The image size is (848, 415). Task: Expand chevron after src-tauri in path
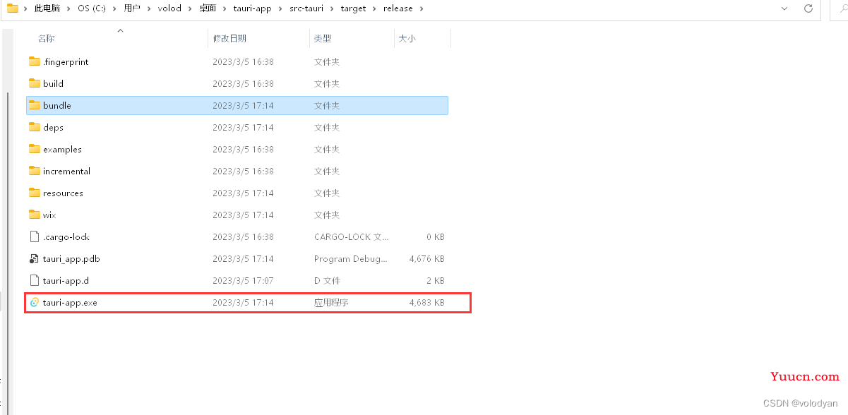click(332, 8)
